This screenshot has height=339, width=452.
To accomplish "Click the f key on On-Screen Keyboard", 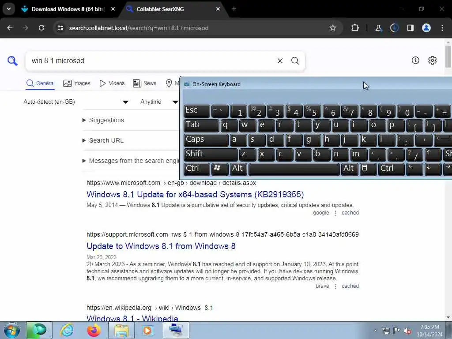I will [294, 140].
